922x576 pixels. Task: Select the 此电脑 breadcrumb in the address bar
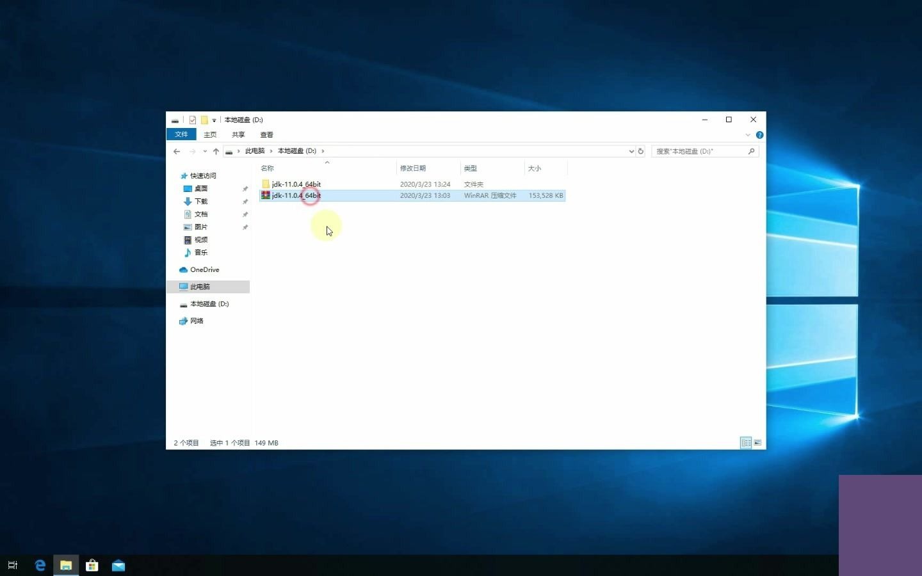255,151
